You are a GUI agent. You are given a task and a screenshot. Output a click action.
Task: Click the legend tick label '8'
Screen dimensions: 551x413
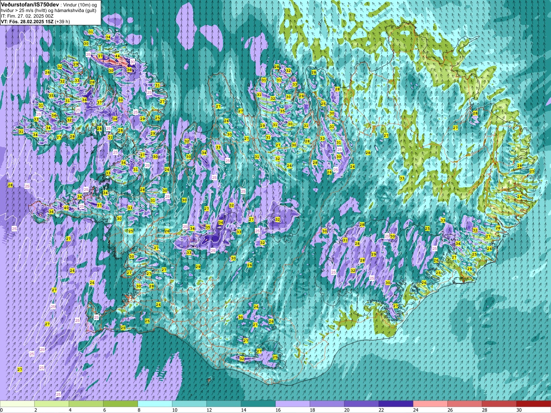(x=139, y=410)
